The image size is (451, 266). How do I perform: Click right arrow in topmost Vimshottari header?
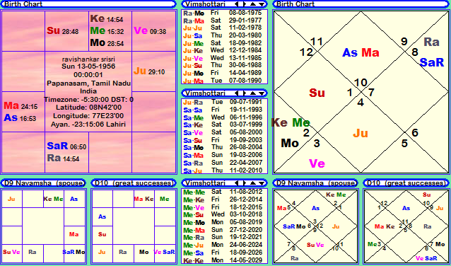(245, 4)
